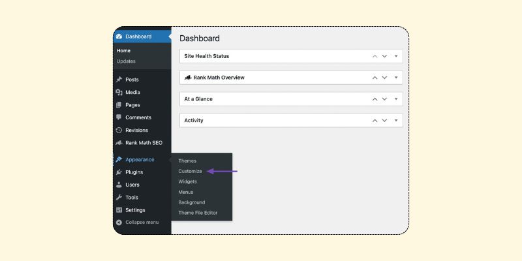Viewport: 522px width, 261px height.
Task: Click the Users person icon
Action: tap(119, 185)
